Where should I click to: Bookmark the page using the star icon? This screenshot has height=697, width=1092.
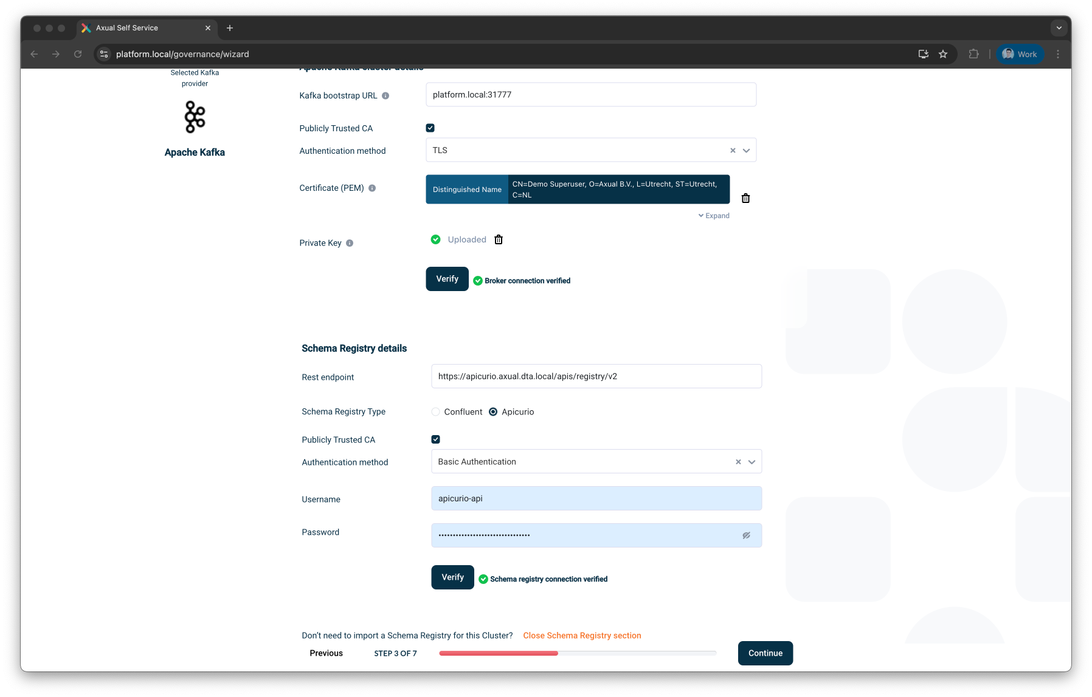coord(943,54)
